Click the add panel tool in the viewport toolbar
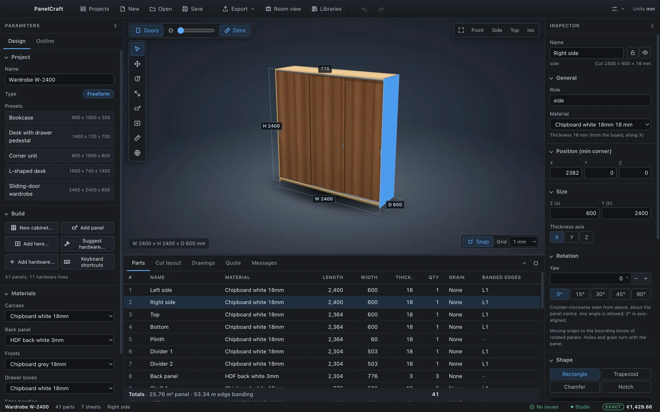This screenshot has width=660, height=412. pyautogui.click(x=137, y=108)
